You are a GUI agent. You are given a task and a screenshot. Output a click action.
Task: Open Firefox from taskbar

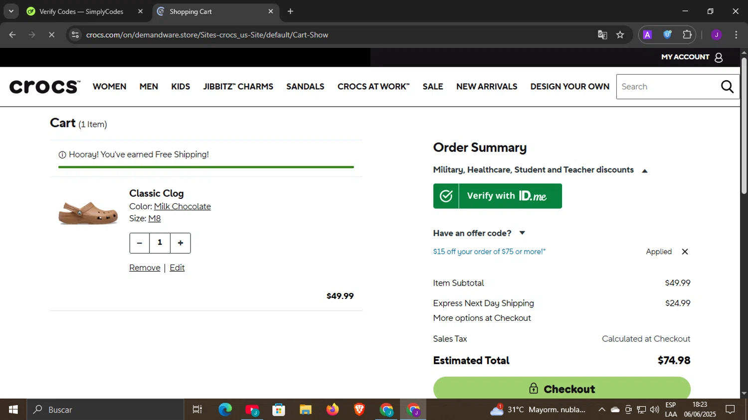tap(333, 410)
